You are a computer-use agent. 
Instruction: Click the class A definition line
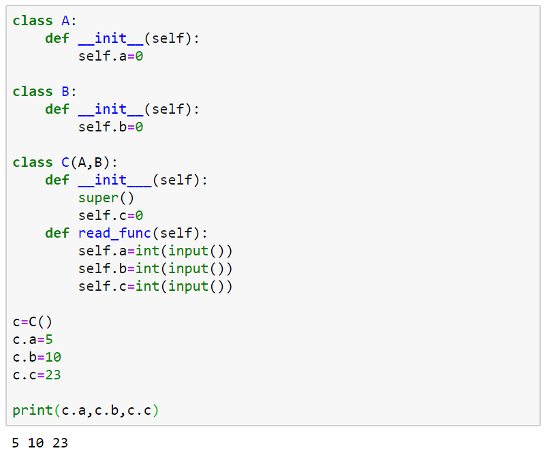41,20
